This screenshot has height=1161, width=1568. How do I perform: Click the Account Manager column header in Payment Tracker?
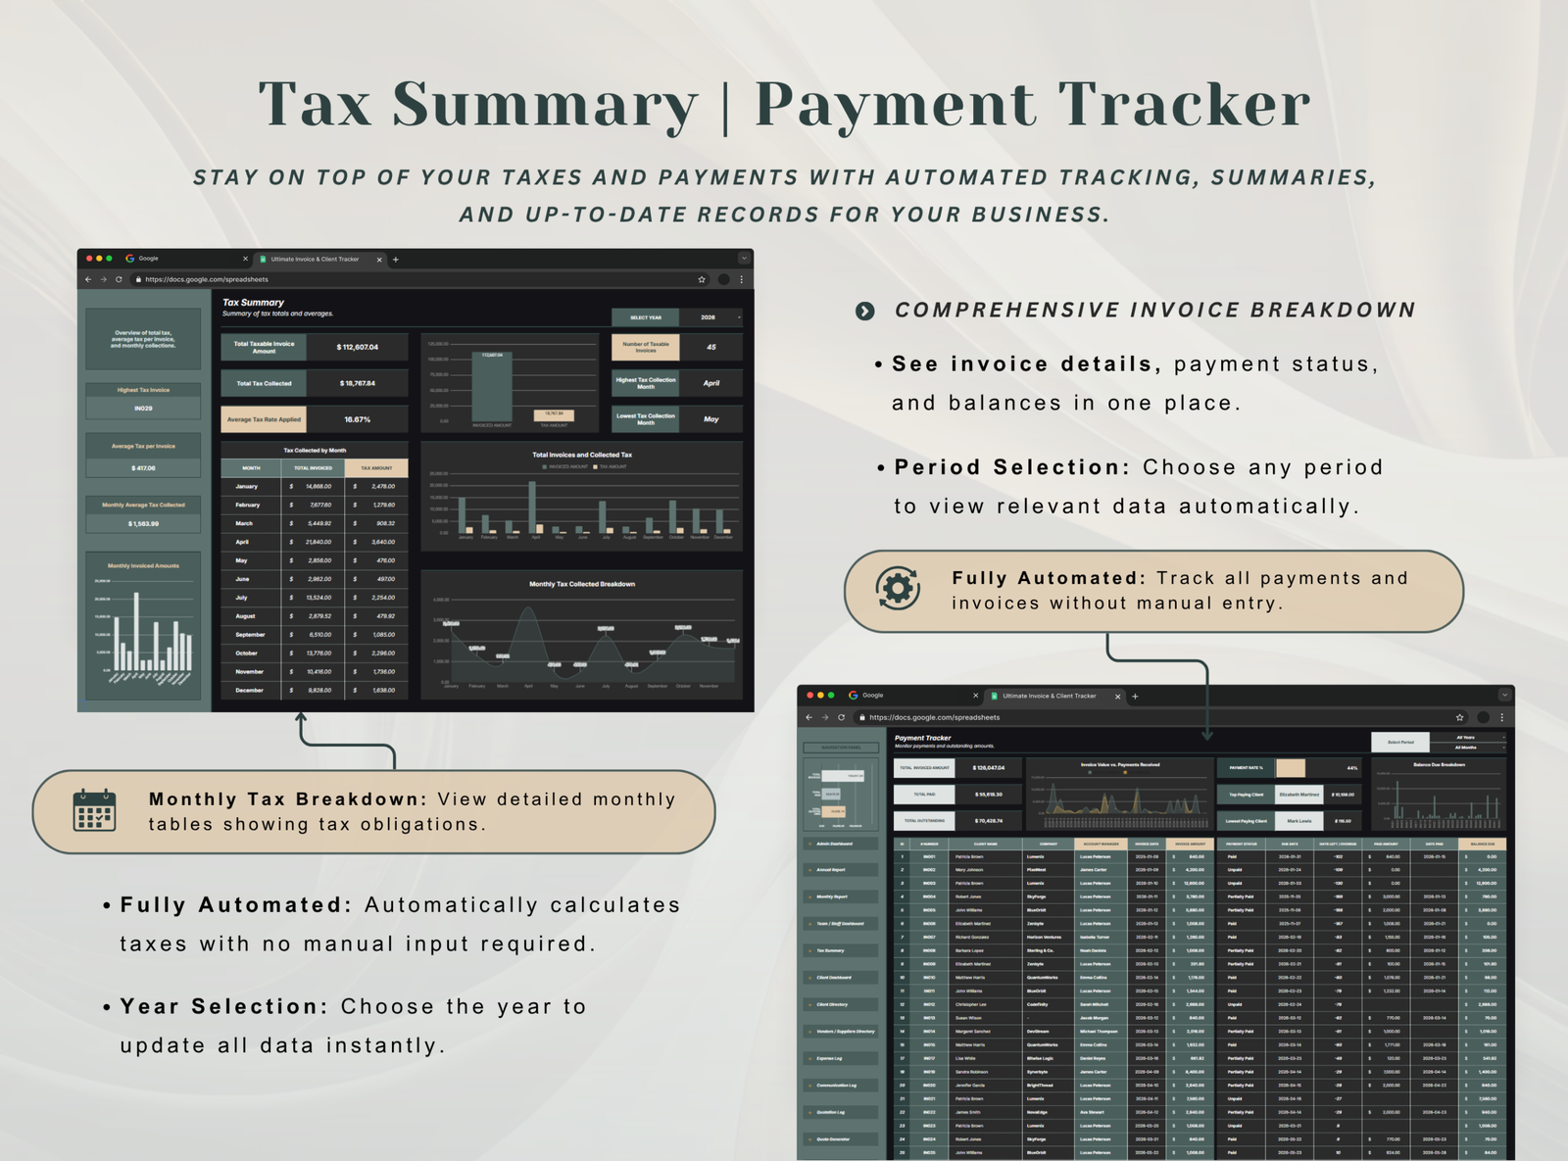(1102, 844)
